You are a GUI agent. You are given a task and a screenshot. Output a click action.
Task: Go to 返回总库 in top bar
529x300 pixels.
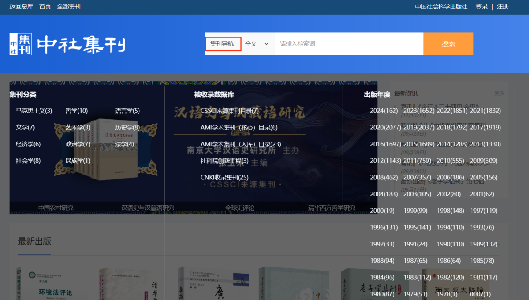(x=21, y=7)
